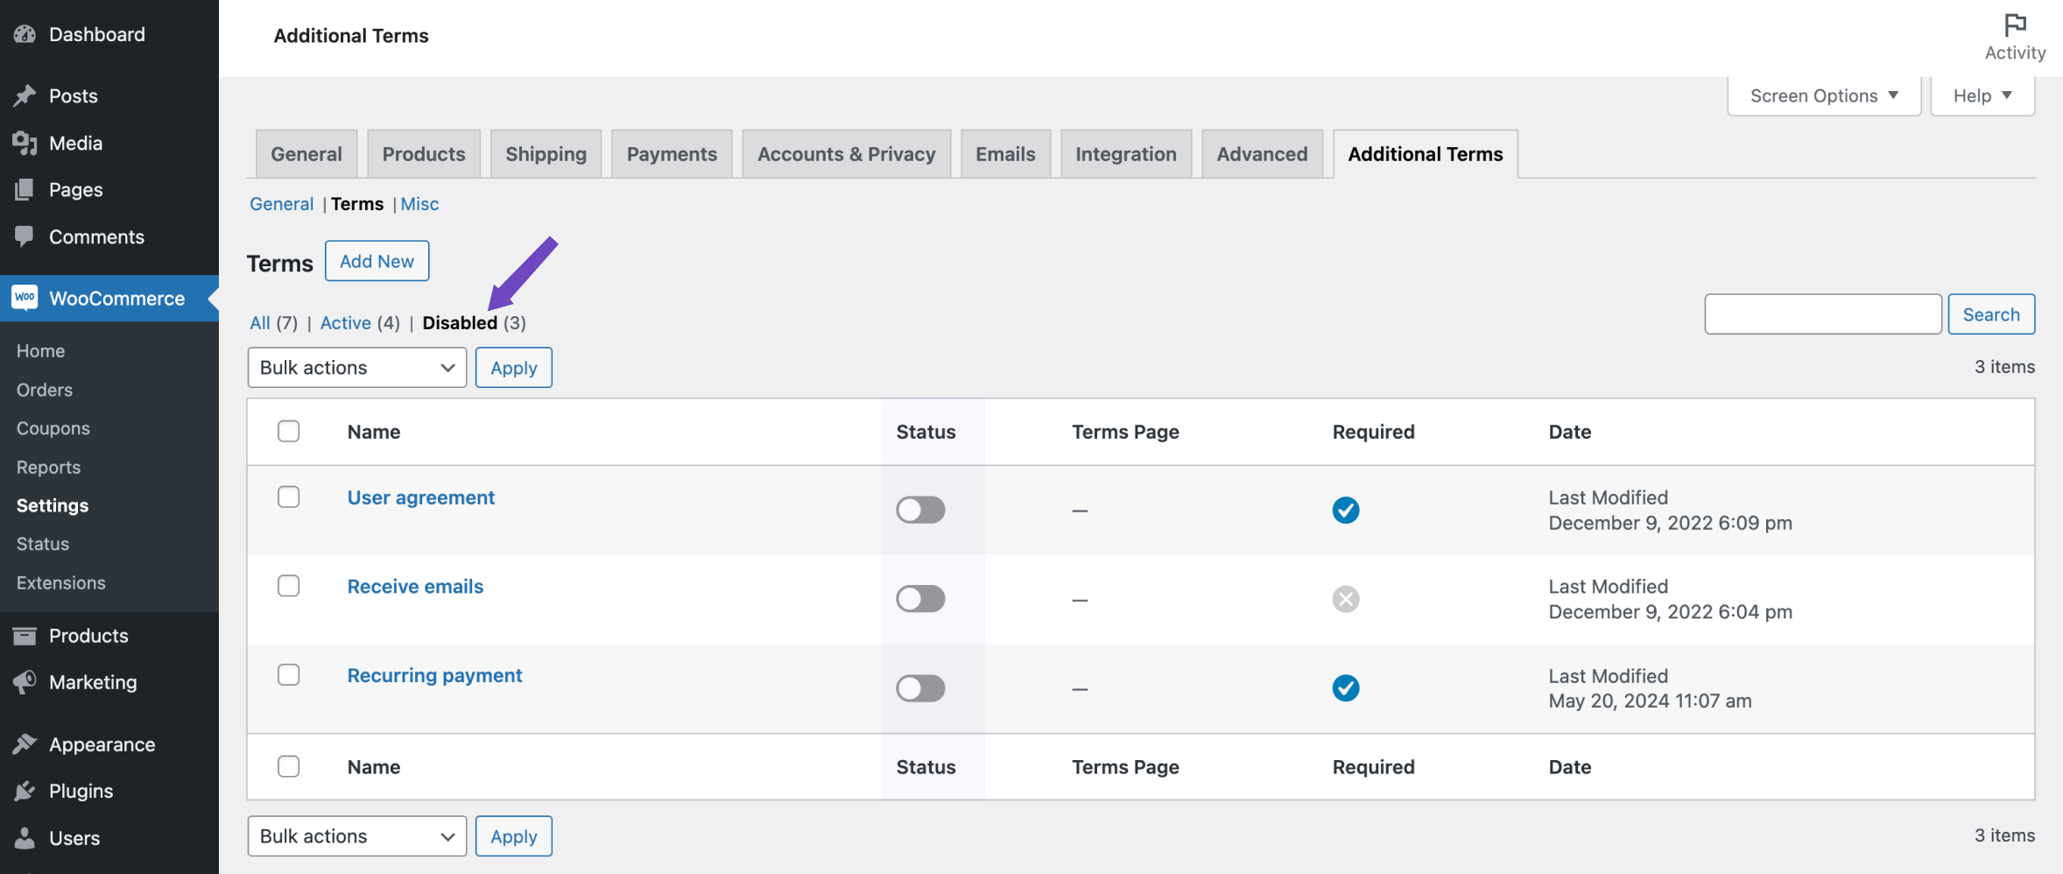Screen dimensions: 2063x874
Task: Switch to the Payments tab
Action: pyautogui.click(x=672, y=153)
